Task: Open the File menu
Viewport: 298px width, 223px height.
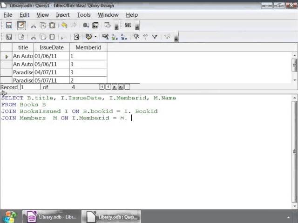Action: click(8, 15)
